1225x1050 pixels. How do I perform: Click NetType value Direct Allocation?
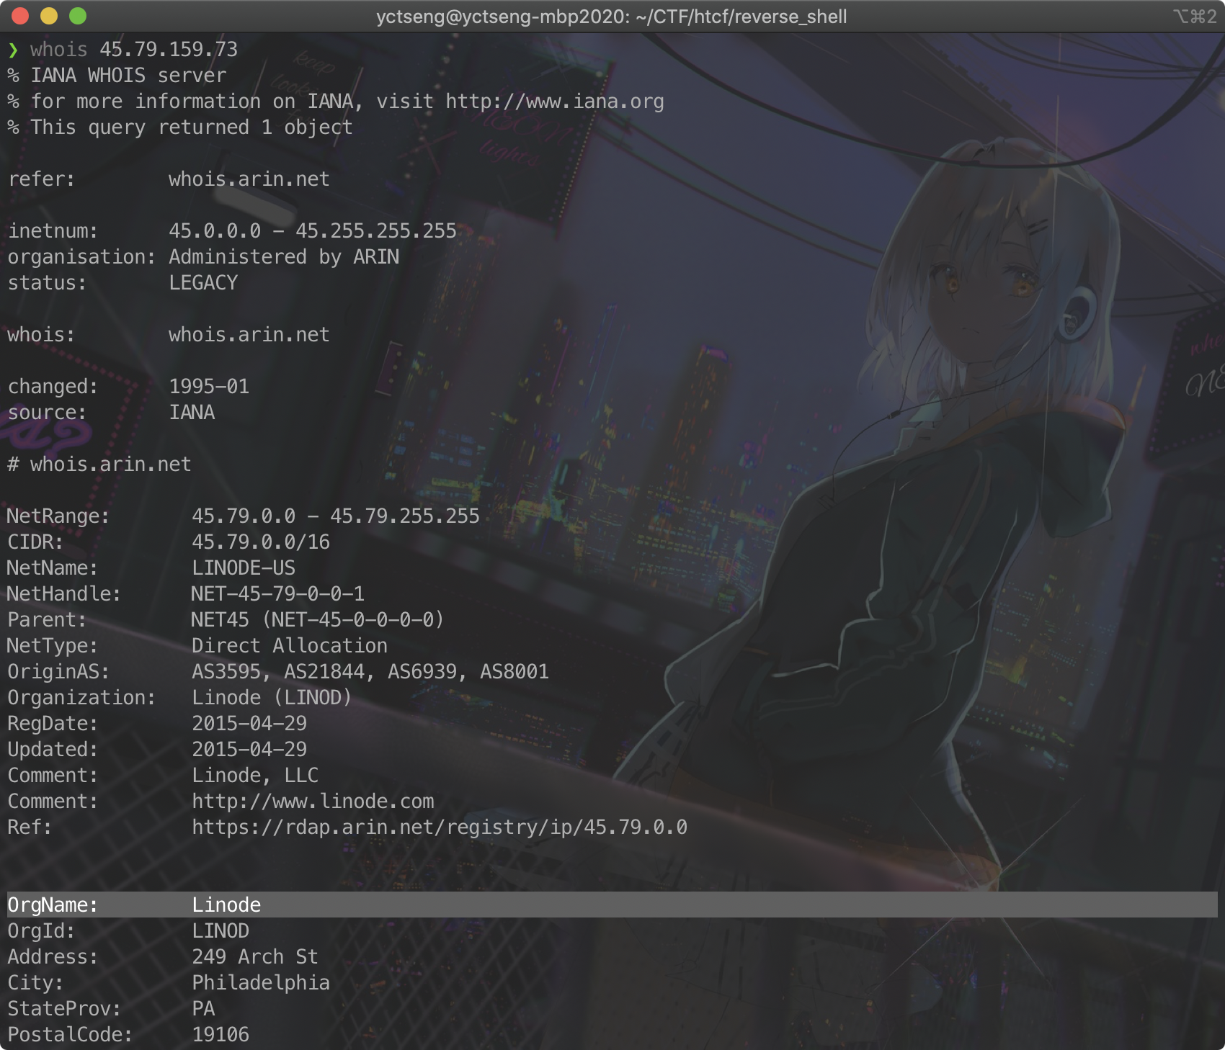click(290, 646)
